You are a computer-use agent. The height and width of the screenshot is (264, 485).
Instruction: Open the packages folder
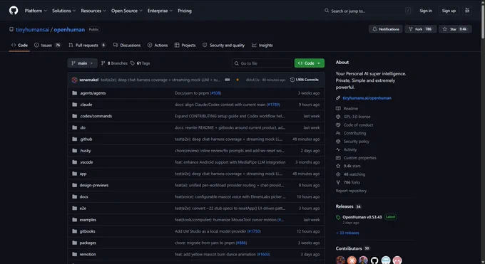pyautogui.click(x=88, y=243)
